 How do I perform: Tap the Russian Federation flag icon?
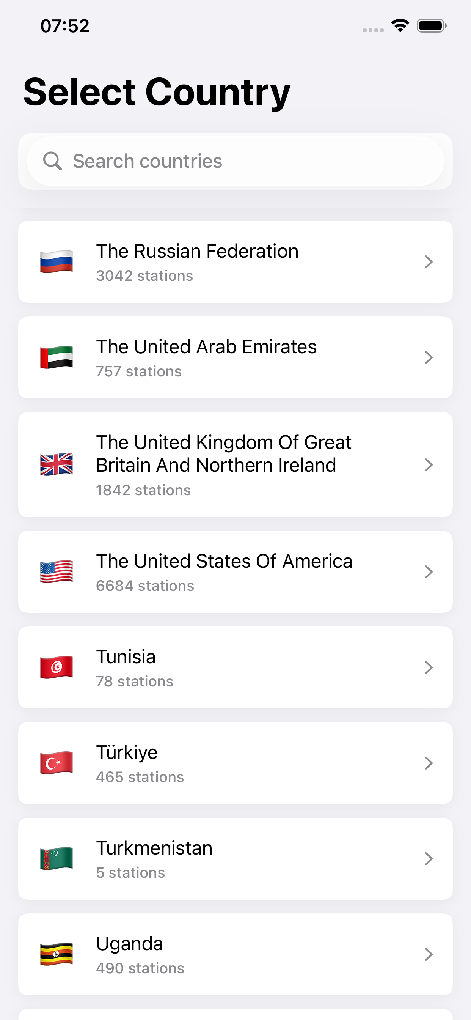57,262
